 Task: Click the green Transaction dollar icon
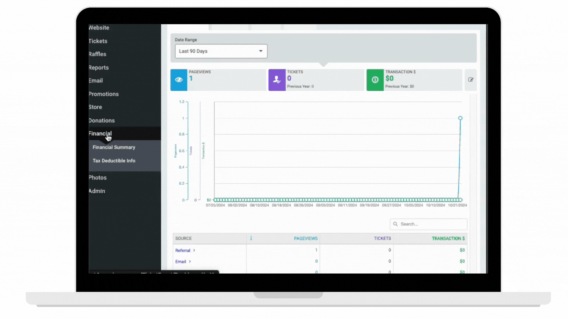[375, 80]
